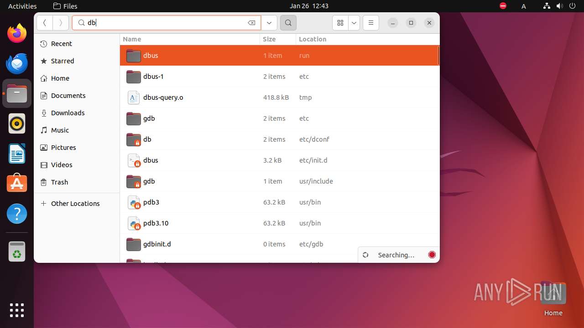Screen dimensions: 584x328
Task: Select the pdb3.10 Python file icon
Action: click(134, 223)
